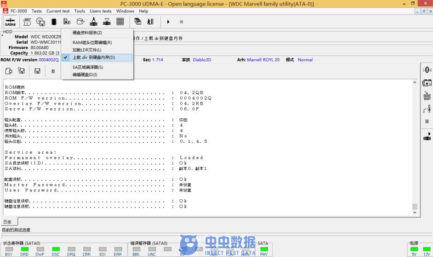Click the BSY status indicator
The height and width of the screenshot is (257, 433).
tap(9, 249)
